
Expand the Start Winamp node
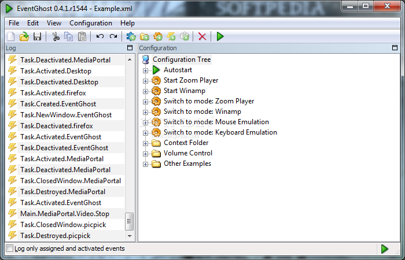click(x=145, y=91)
